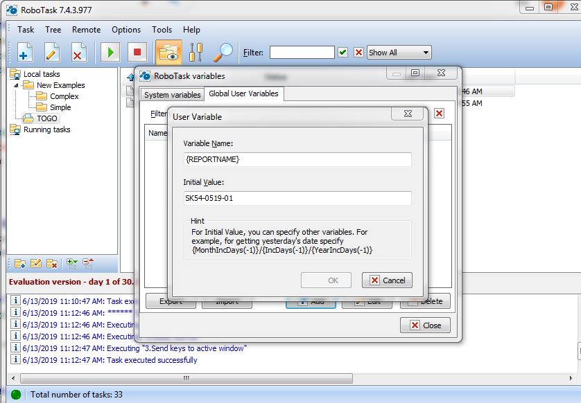Viewport: 581px width, 403px height.
Task: Create a new task with the plus icon
Action: click(x=24, y=52)
